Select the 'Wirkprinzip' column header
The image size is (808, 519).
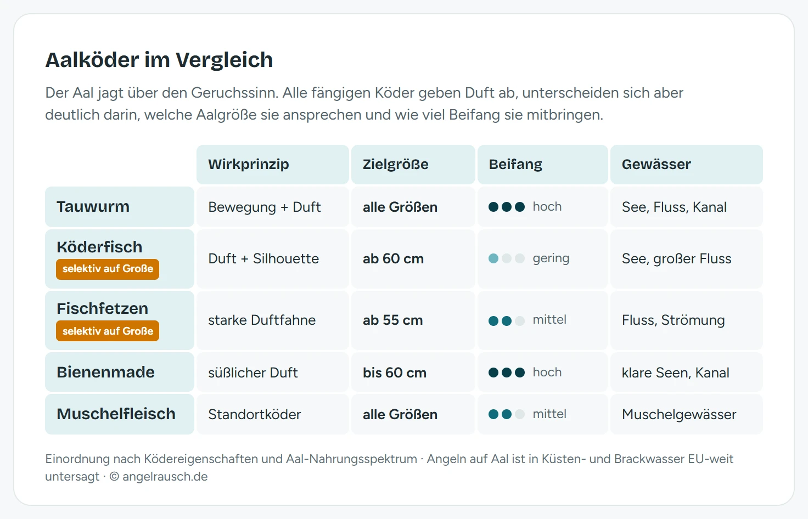(273, 165)
